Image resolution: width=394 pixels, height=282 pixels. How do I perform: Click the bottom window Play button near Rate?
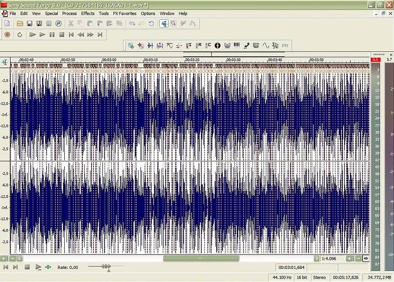click(38, 268)
